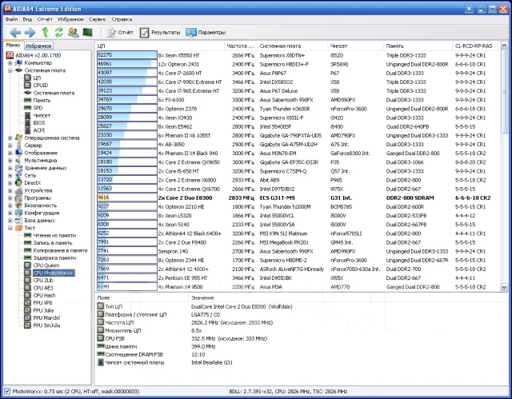Select the 2x Core 2 Duo E8300 row
The image size is (512, 399).
point(297,198)
